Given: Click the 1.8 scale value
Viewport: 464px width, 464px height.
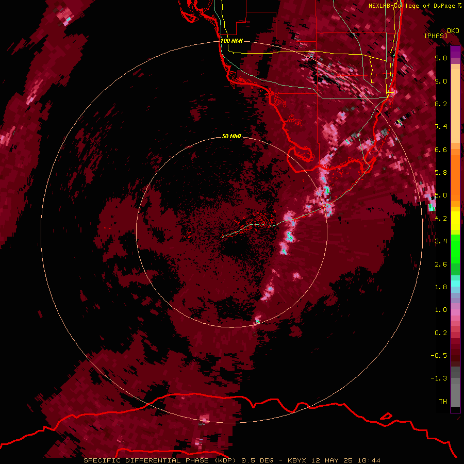Looking at the screenshot, I should pos(441,287).
